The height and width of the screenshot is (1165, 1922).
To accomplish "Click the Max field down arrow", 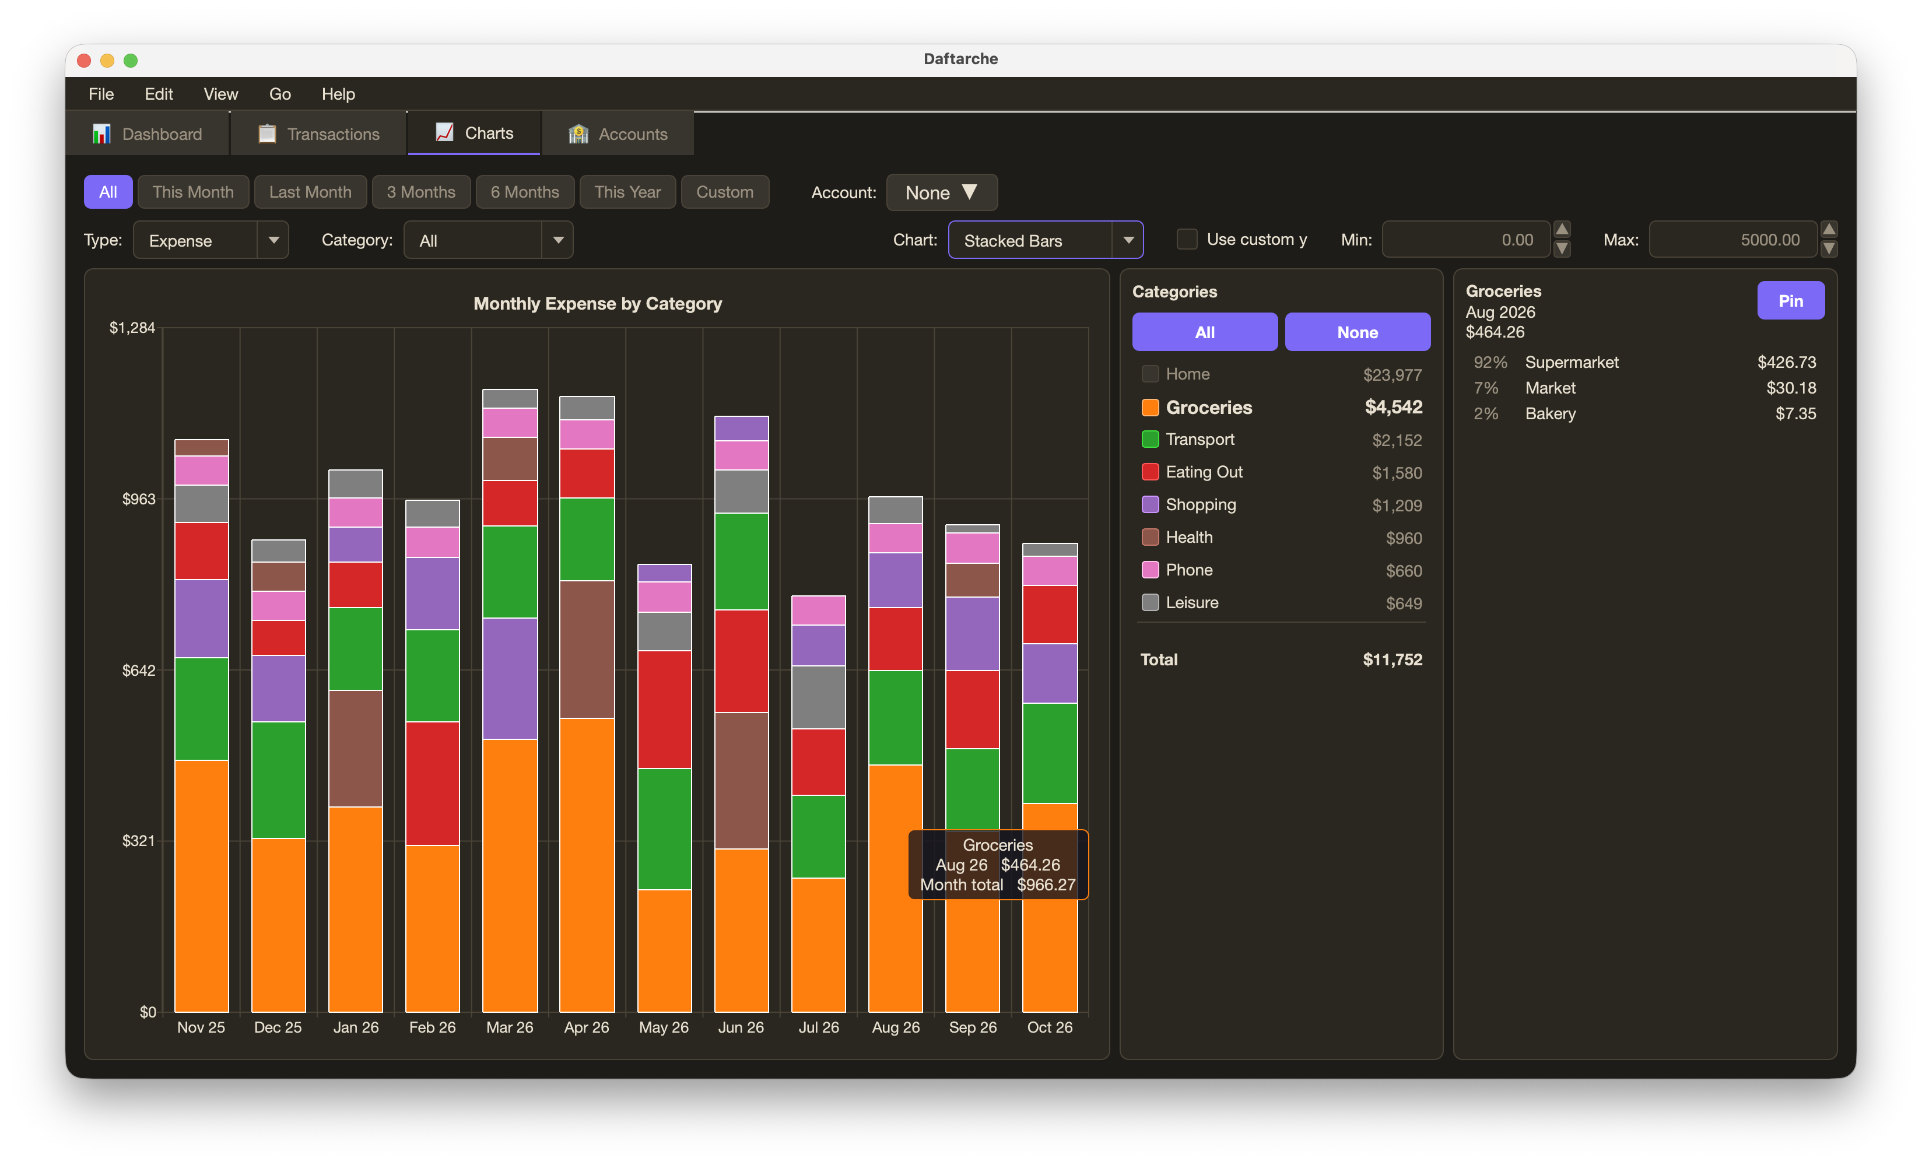I will (x=1828, y=249).
